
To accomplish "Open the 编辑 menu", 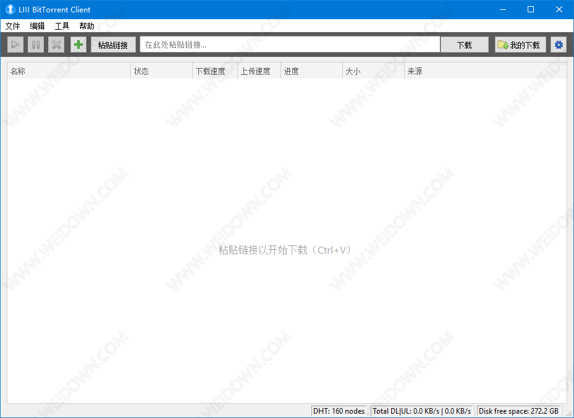I will [x=38, y=26].
